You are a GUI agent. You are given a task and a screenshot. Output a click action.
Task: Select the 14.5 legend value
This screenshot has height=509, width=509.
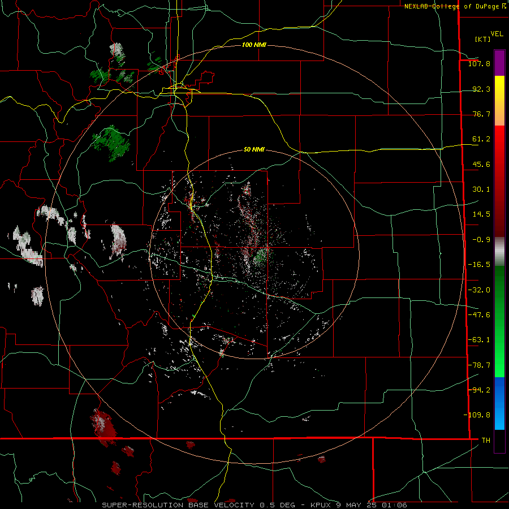481,214
